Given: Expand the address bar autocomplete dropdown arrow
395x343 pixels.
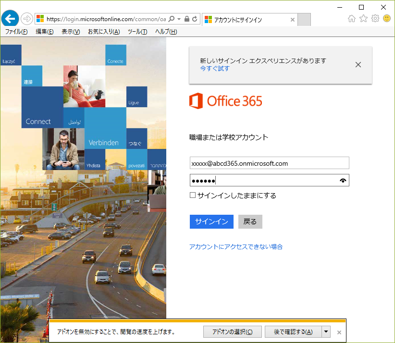Looking at the screenshot, I should 179,19.
